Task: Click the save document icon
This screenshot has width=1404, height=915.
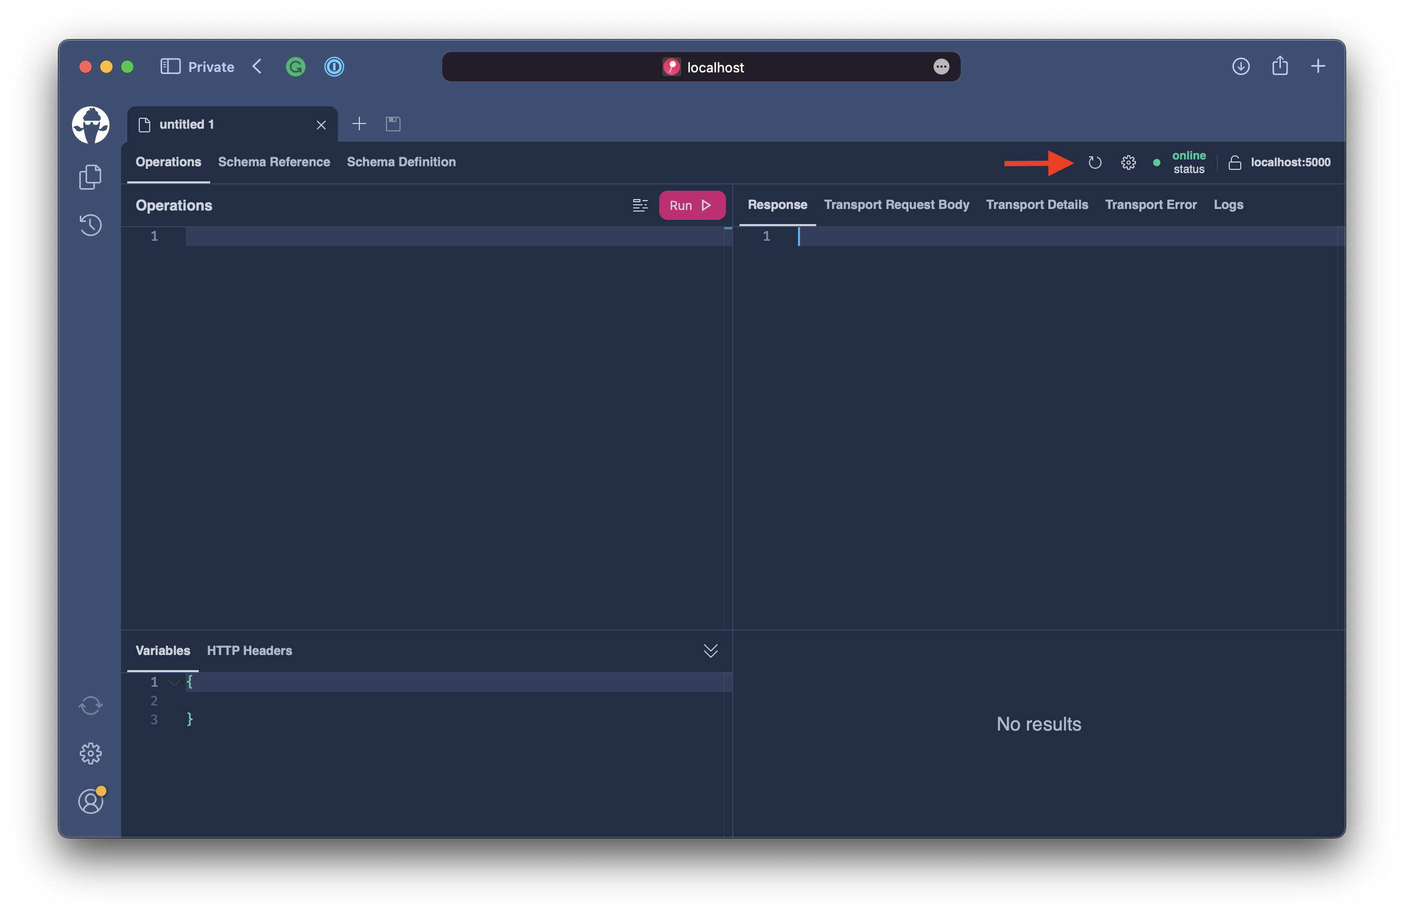Action: [x=393, y=124]
